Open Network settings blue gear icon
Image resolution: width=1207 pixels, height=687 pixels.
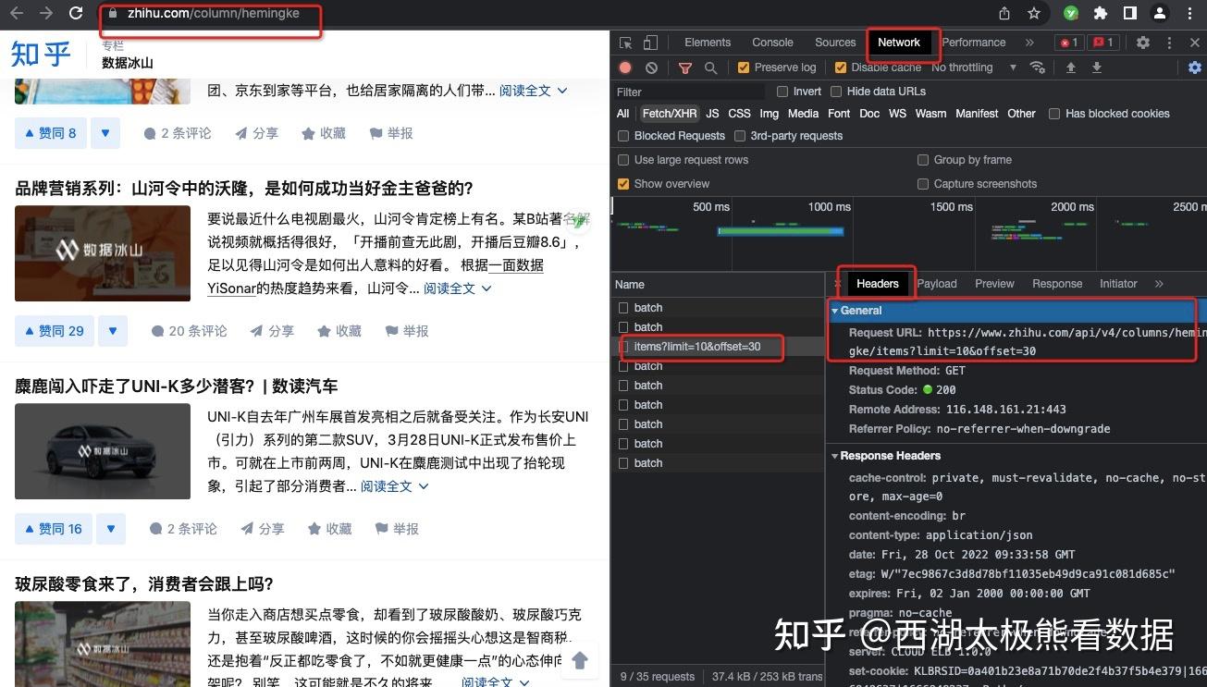click(1195, 67)
